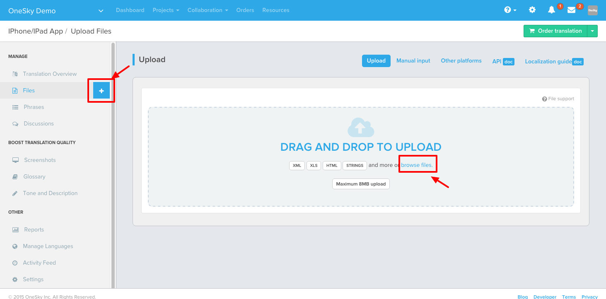Viewport: 606px width, 299px height.
Task: Click the Glossary book icon
Action: coord(15,176)
